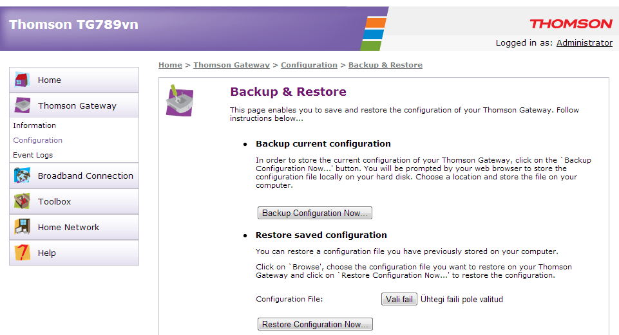Click the Vali fail file chooser button
Screen dimensions: 619x335
(x=399, y=299)
